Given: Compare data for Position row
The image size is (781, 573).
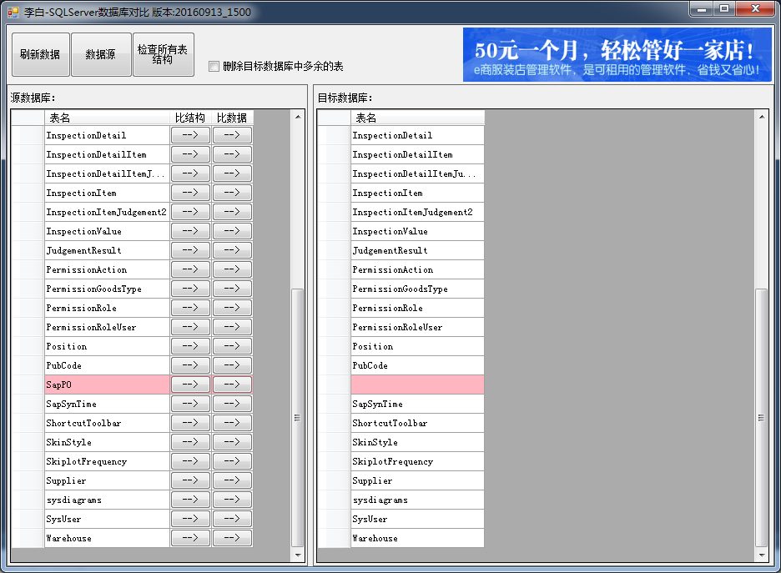Looking at the screenshot, I should click(232, 346).
